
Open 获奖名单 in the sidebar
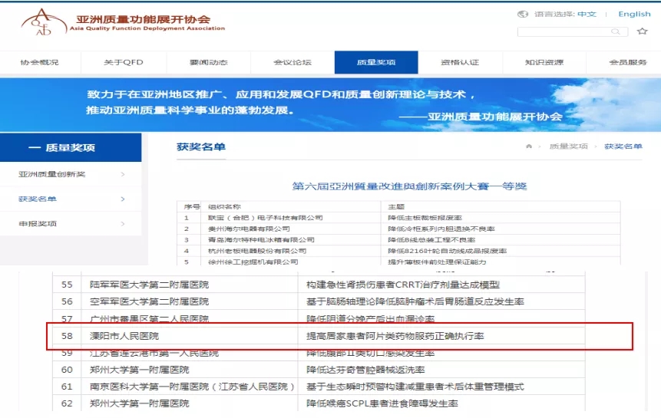[38, 199]
